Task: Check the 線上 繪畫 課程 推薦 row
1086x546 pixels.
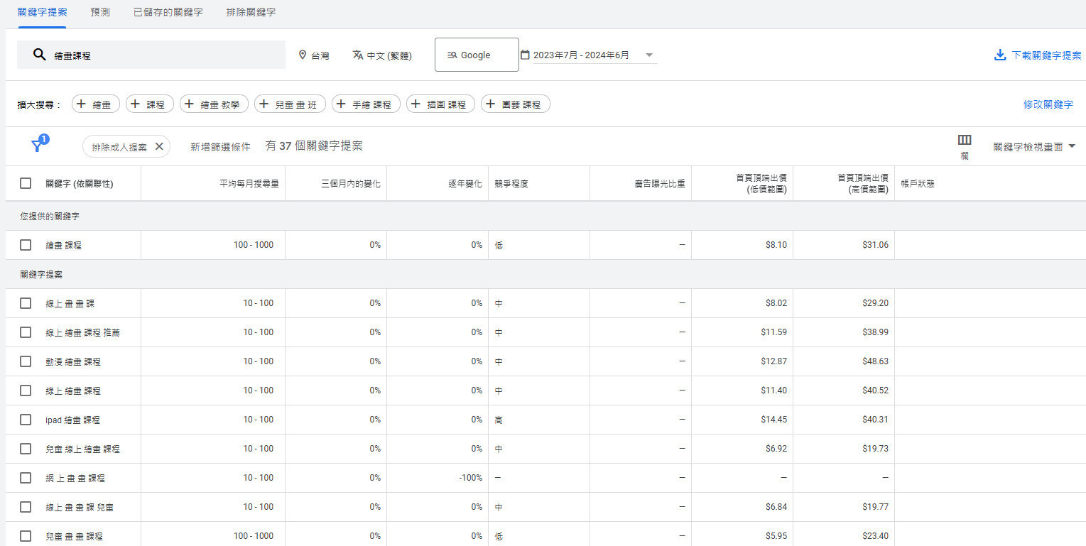Action: point(26,332)
